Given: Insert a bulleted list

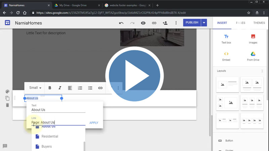Looking at the screenshot, I should (x=90, y=88).
